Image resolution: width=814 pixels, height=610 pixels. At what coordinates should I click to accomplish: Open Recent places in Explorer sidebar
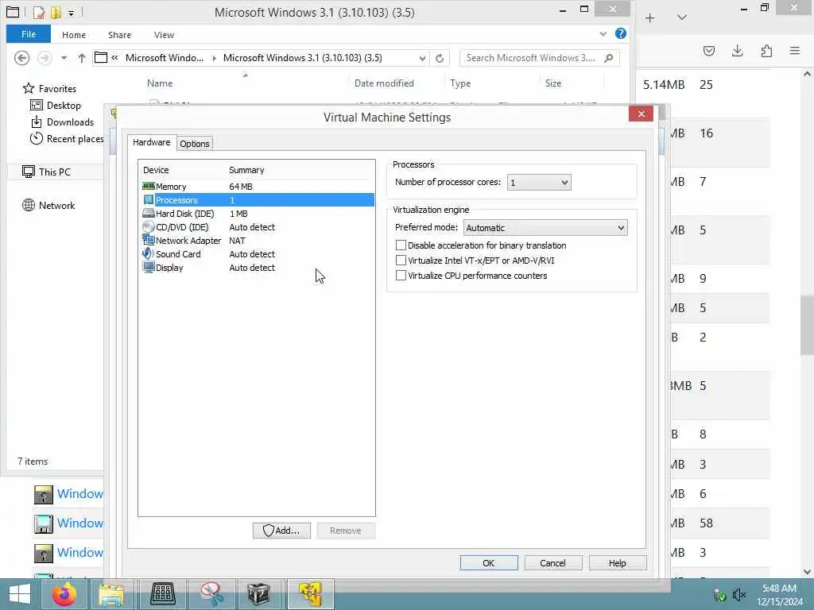coord(67,138)
